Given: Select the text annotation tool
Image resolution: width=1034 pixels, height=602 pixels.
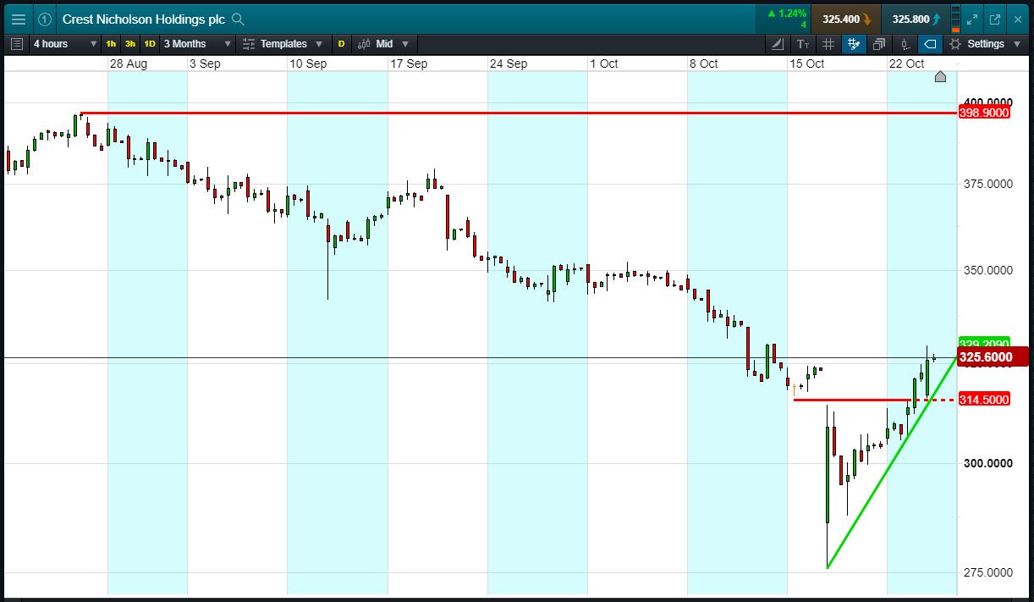Looking at the screenshot, I should point(803,43).
